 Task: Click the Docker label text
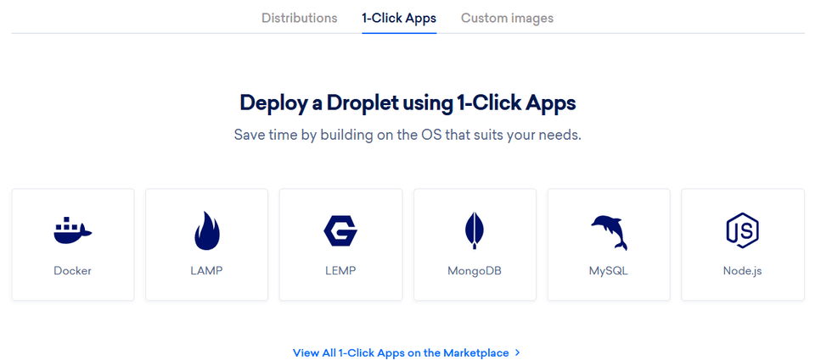click(73, 271)
